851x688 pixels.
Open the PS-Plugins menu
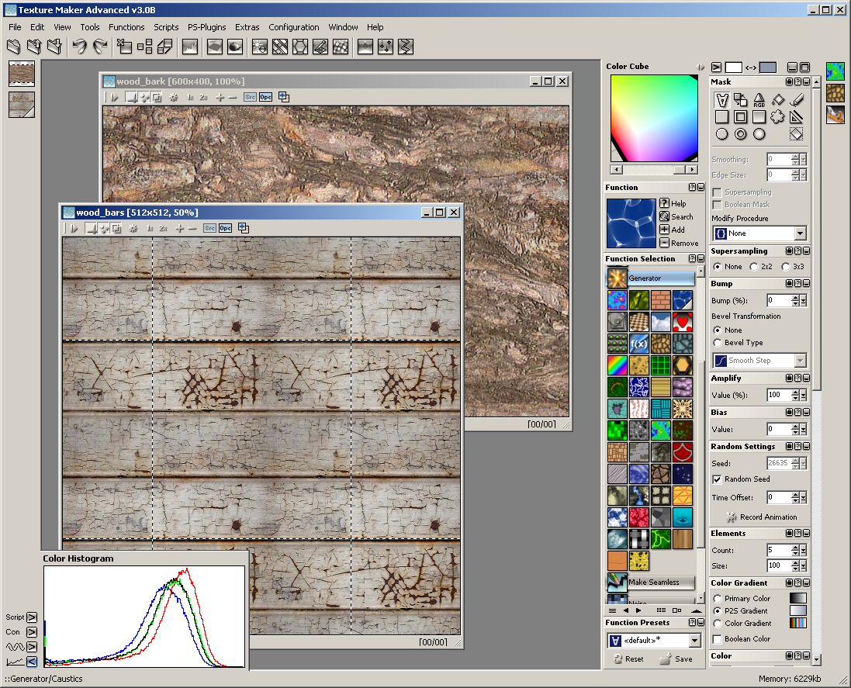point(206,27)
